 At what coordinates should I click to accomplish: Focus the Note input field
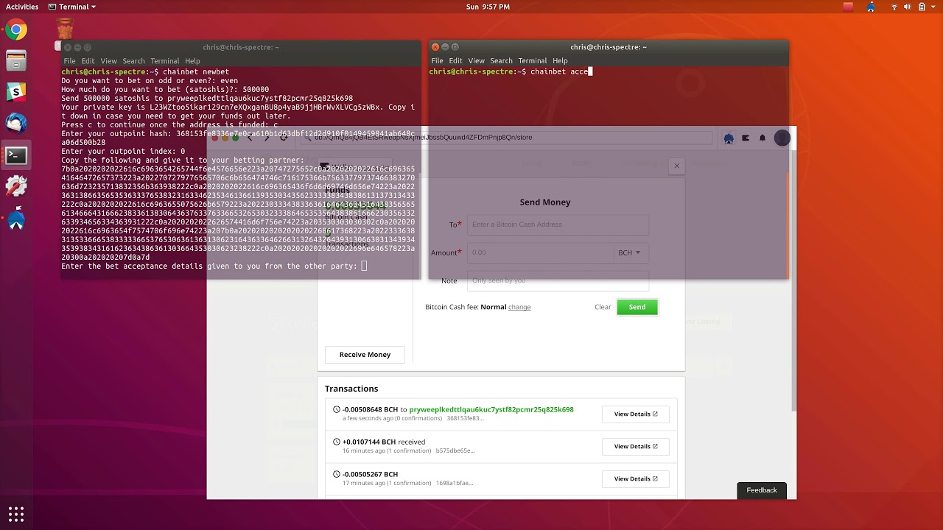coord(558,280)
